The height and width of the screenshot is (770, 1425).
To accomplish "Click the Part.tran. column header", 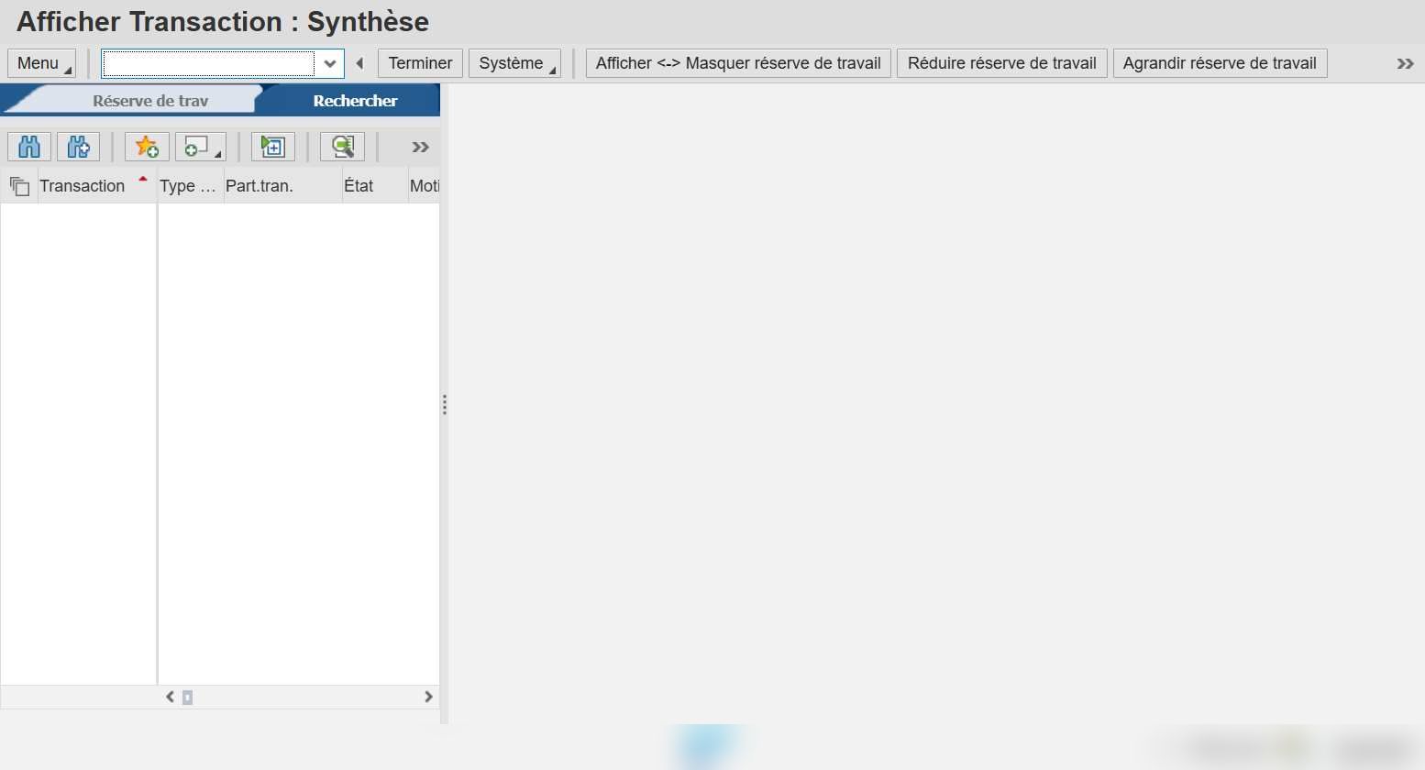I will point(282,186).
